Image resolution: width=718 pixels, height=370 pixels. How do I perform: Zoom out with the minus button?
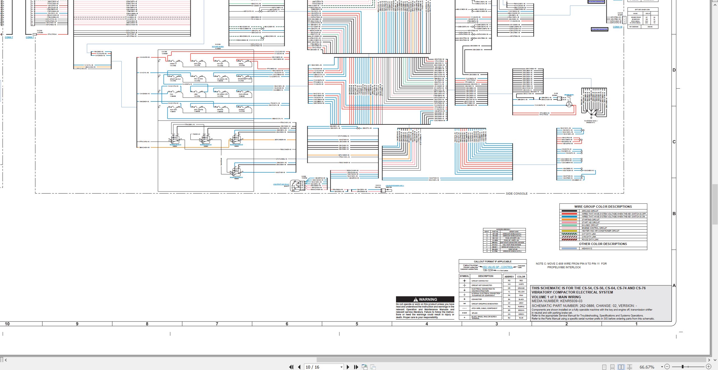tap(667, 367)
